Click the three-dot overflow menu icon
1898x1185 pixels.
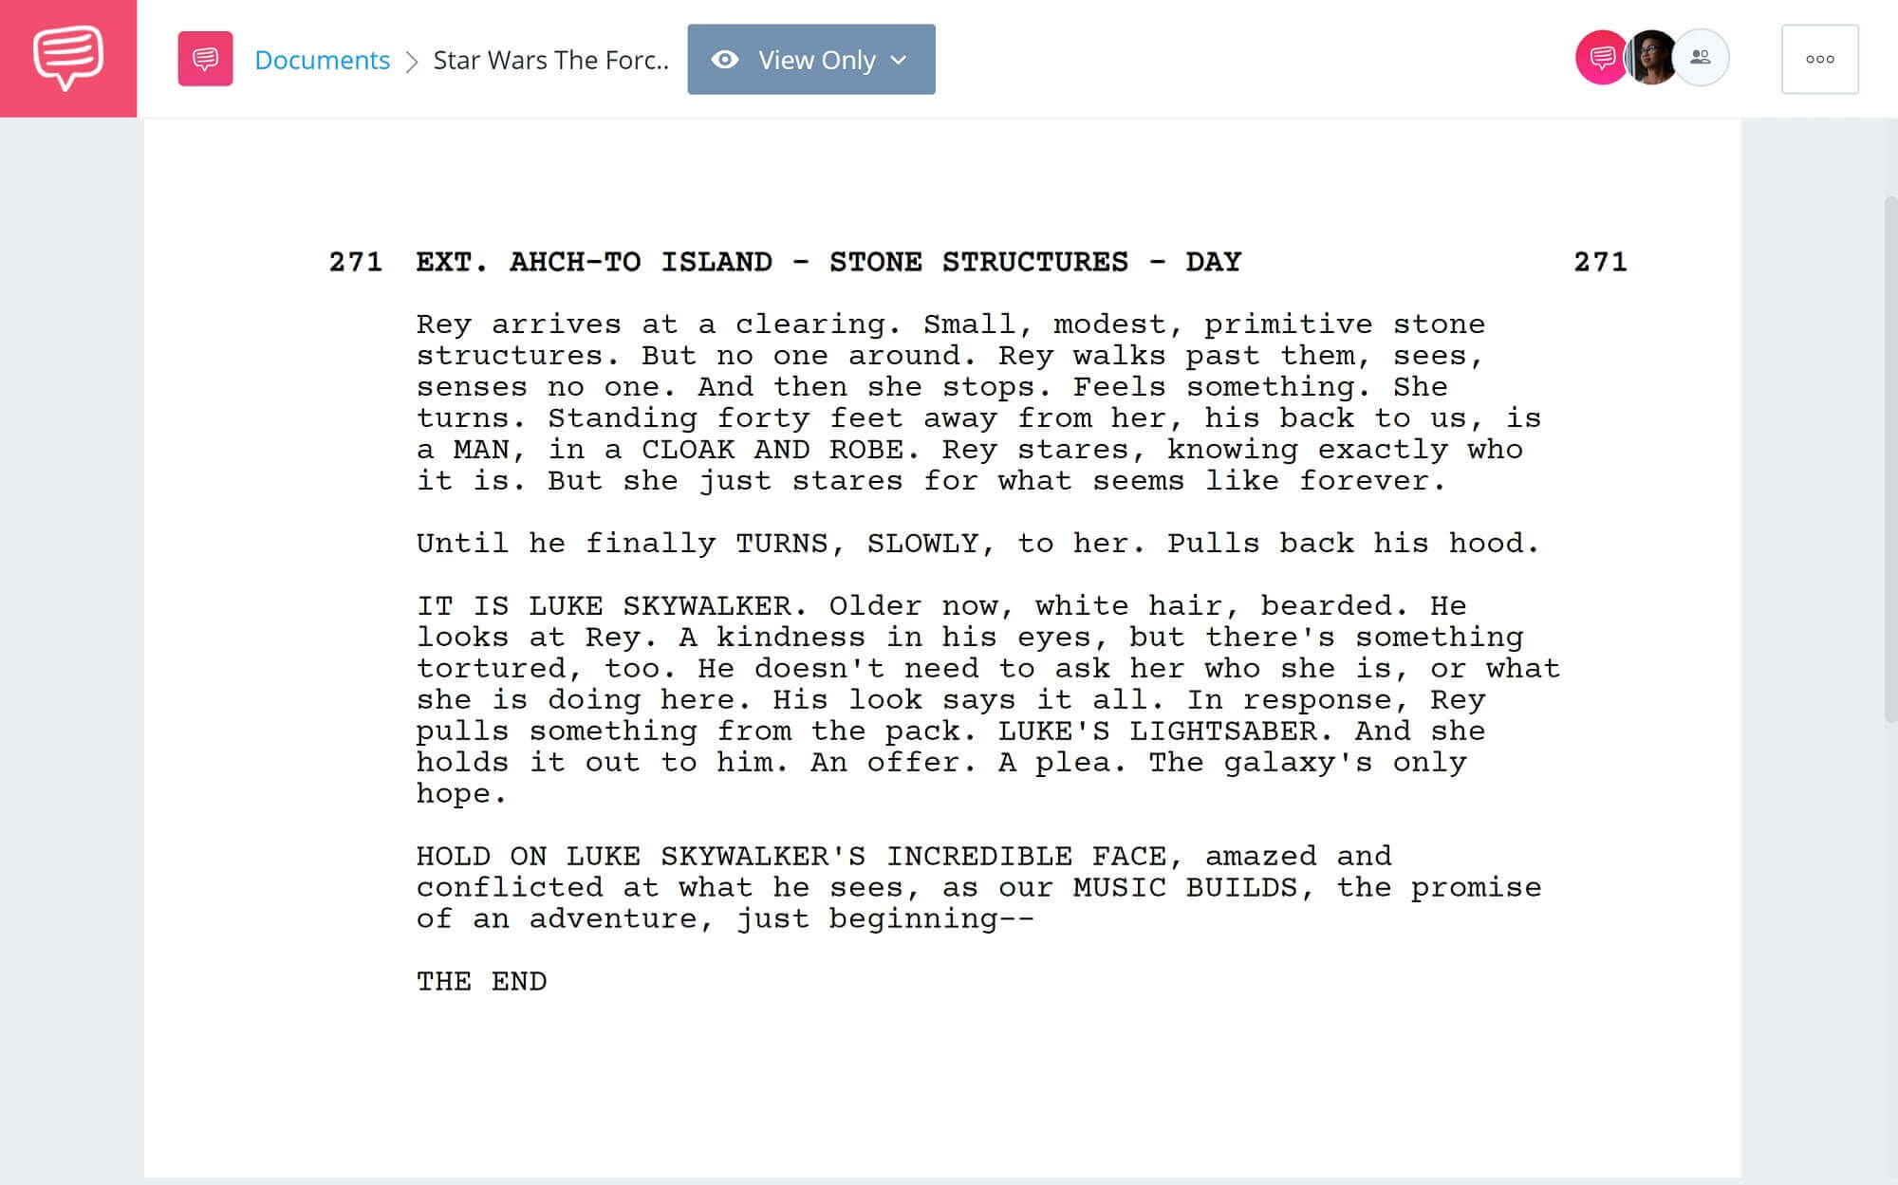1820,59
